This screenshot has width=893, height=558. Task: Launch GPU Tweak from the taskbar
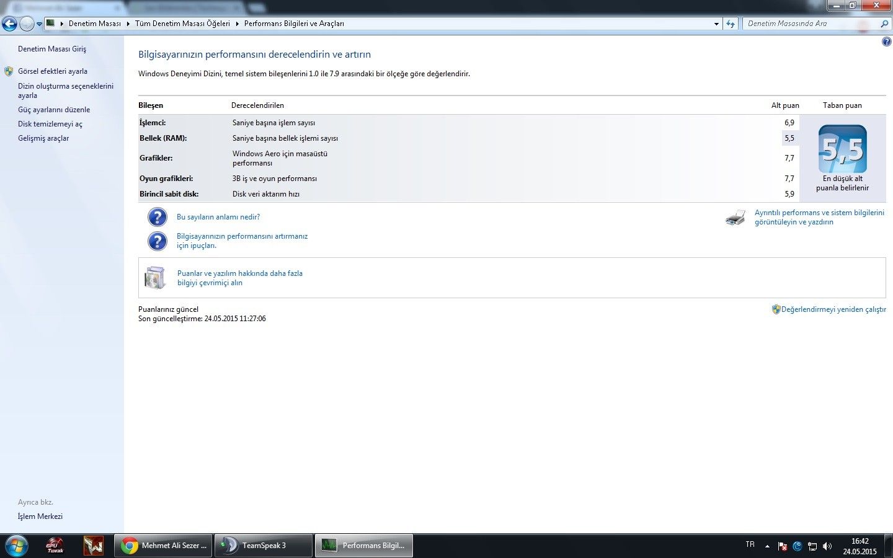[55, 546]
